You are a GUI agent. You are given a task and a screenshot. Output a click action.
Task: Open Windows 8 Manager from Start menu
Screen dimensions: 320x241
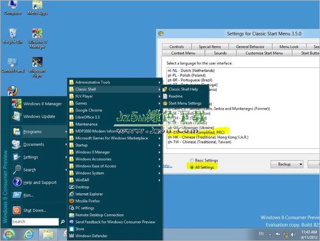point(38,103)
